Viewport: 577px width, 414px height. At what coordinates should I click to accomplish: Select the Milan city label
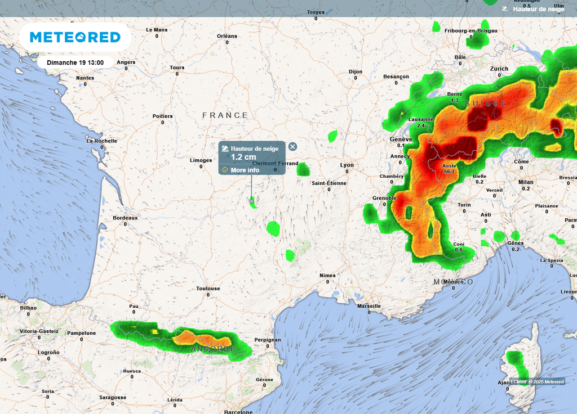pyautogui.click(x=526, y=182)
